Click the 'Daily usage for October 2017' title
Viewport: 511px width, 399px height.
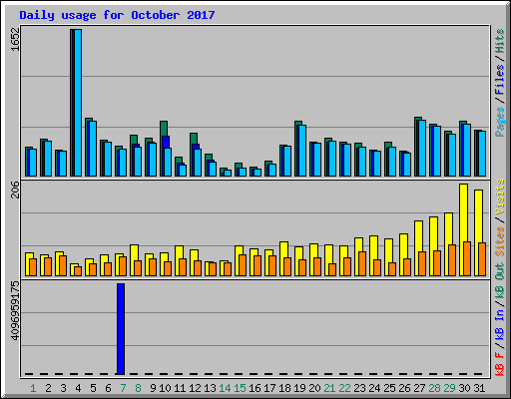coord(117,15)
